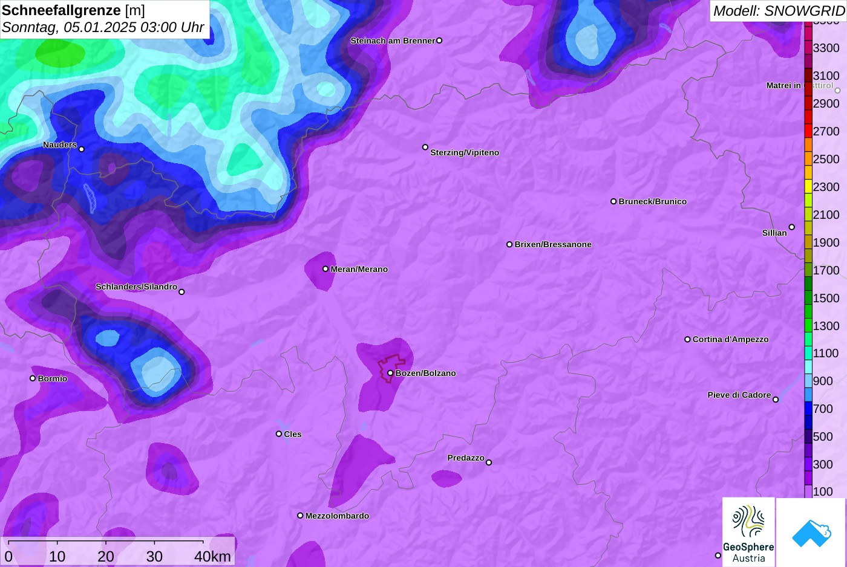This screenshot has width=847, height=567.
Task: Click the Matrei in Osttirol marker dot
Action: [x=837, y=91]
